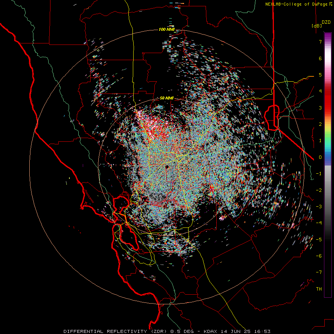Image resolution: width=334 pixels, height=334 pixels.
Task: Click the -4 tick label on dB scale
Action: click(319, 223)
